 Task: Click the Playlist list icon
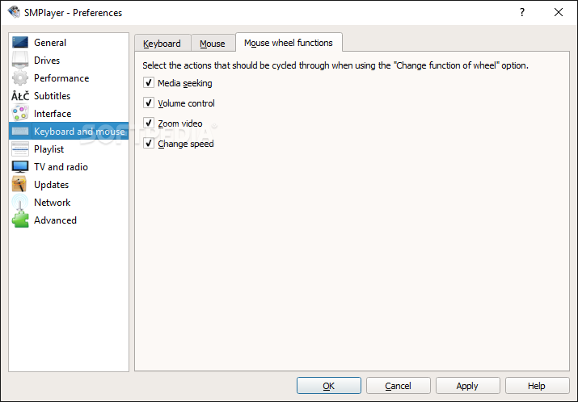[20, 149]
